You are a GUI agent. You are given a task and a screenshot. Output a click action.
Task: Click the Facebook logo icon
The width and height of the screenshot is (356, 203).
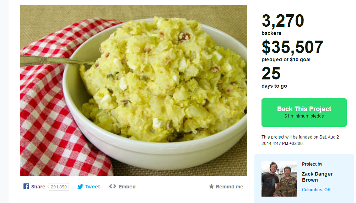(26, 186)
